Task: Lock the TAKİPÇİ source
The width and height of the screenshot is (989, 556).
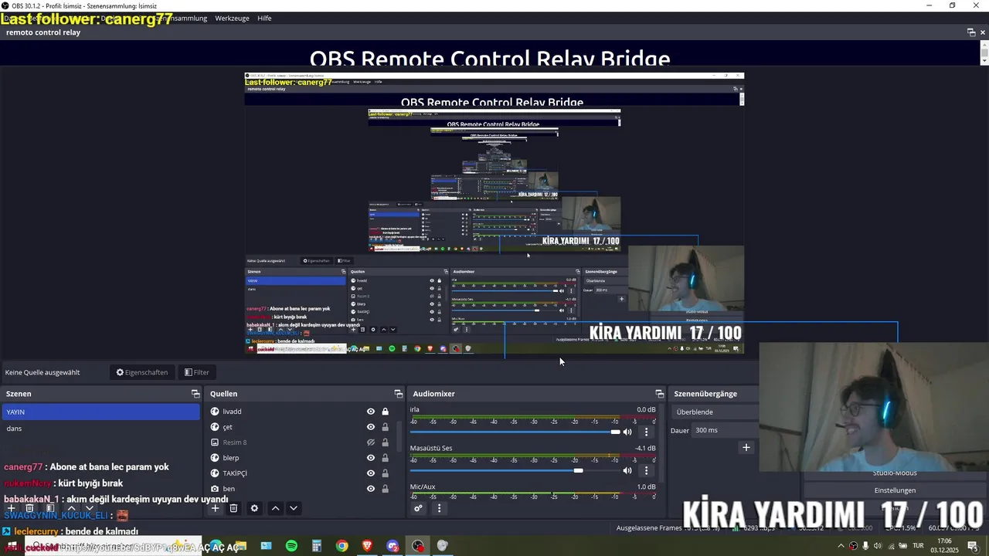Action: (385, 473)
